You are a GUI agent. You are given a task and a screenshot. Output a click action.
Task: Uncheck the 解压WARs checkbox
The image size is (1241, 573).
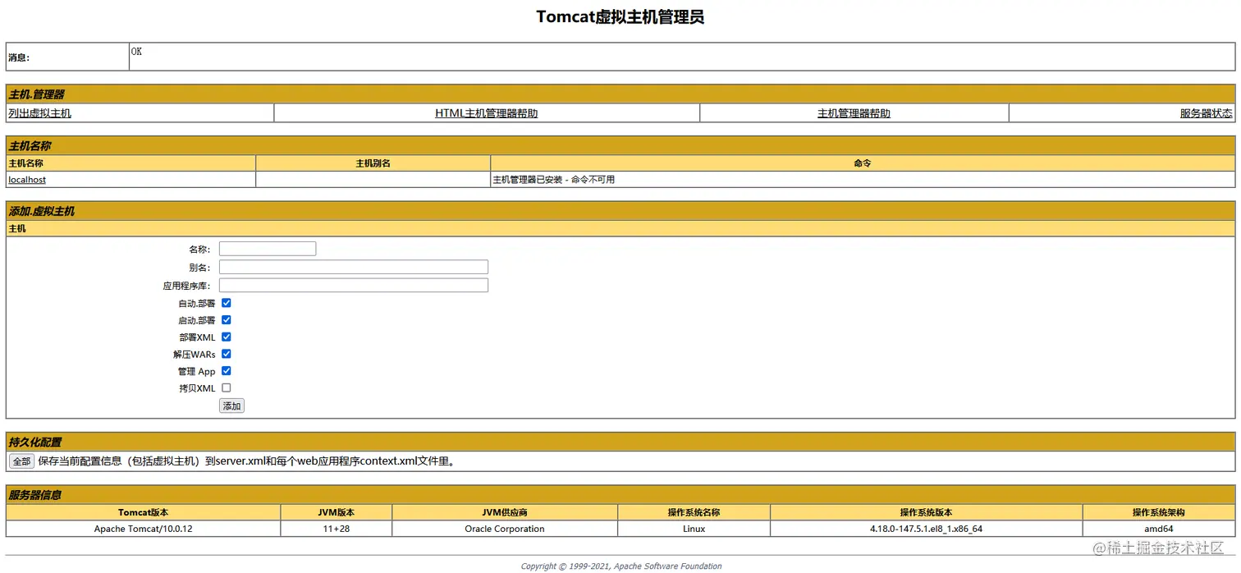tap(227, 354)
